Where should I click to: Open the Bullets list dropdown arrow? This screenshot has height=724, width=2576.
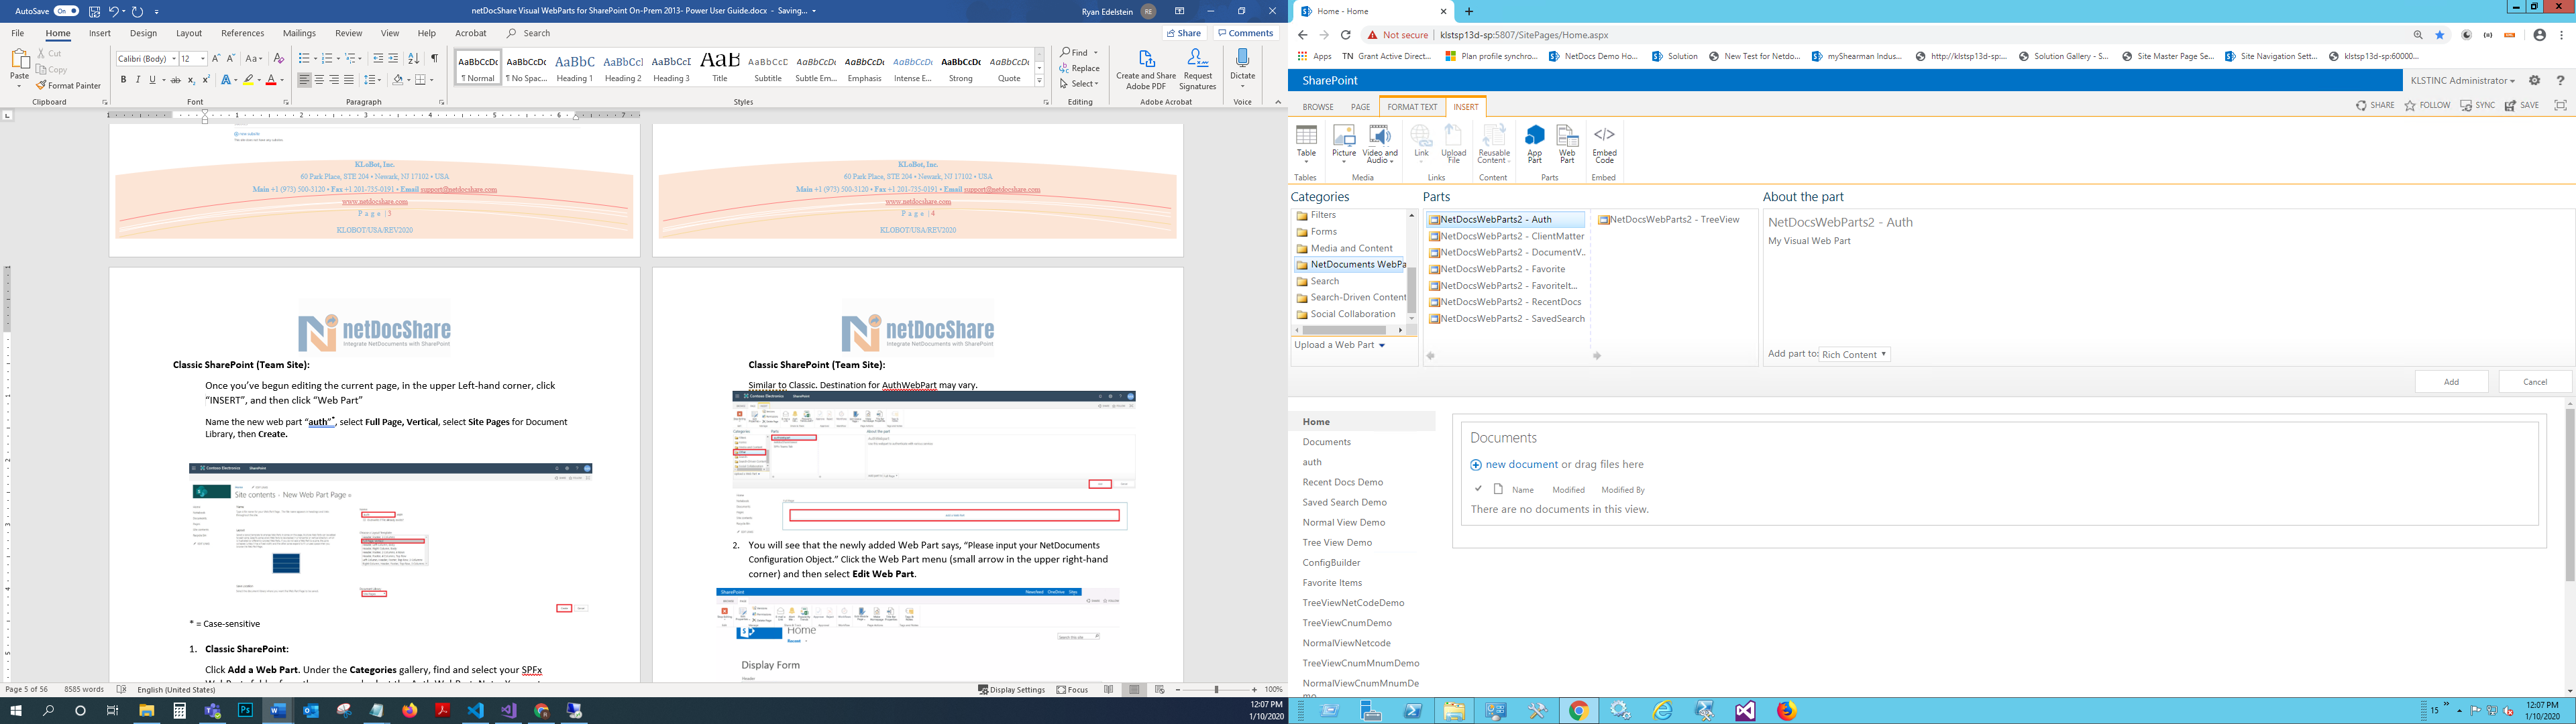point(316,59)
